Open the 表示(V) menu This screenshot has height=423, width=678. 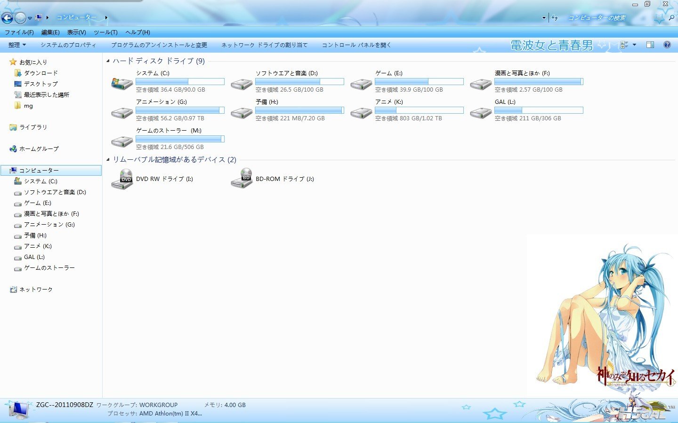click(x=76, y=32)
